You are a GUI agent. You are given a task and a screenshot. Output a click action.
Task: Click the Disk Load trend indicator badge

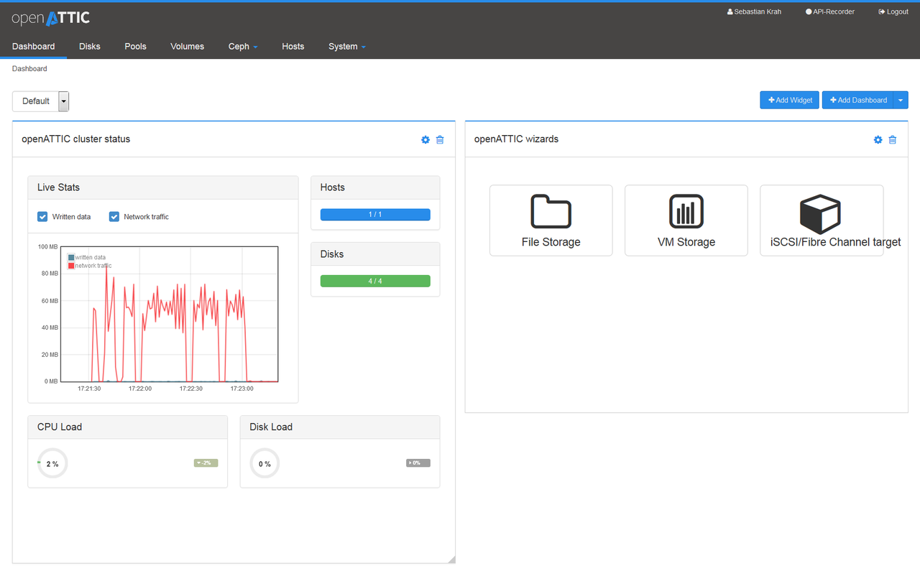[x=418, y=463]
